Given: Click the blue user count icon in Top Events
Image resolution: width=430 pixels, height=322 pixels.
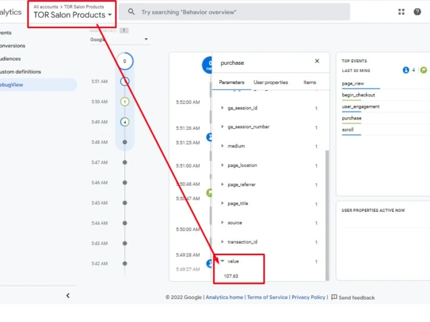Looking at the screenshot, I should pyautogui.click(x=405, y=70).
